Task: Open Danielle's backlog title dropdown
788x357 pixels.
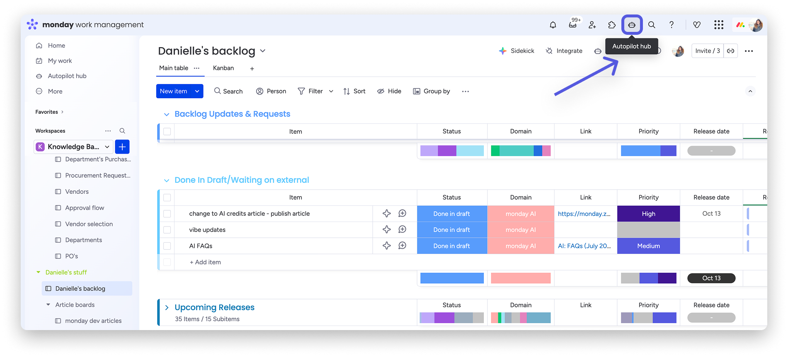Action: click(263, 51)
